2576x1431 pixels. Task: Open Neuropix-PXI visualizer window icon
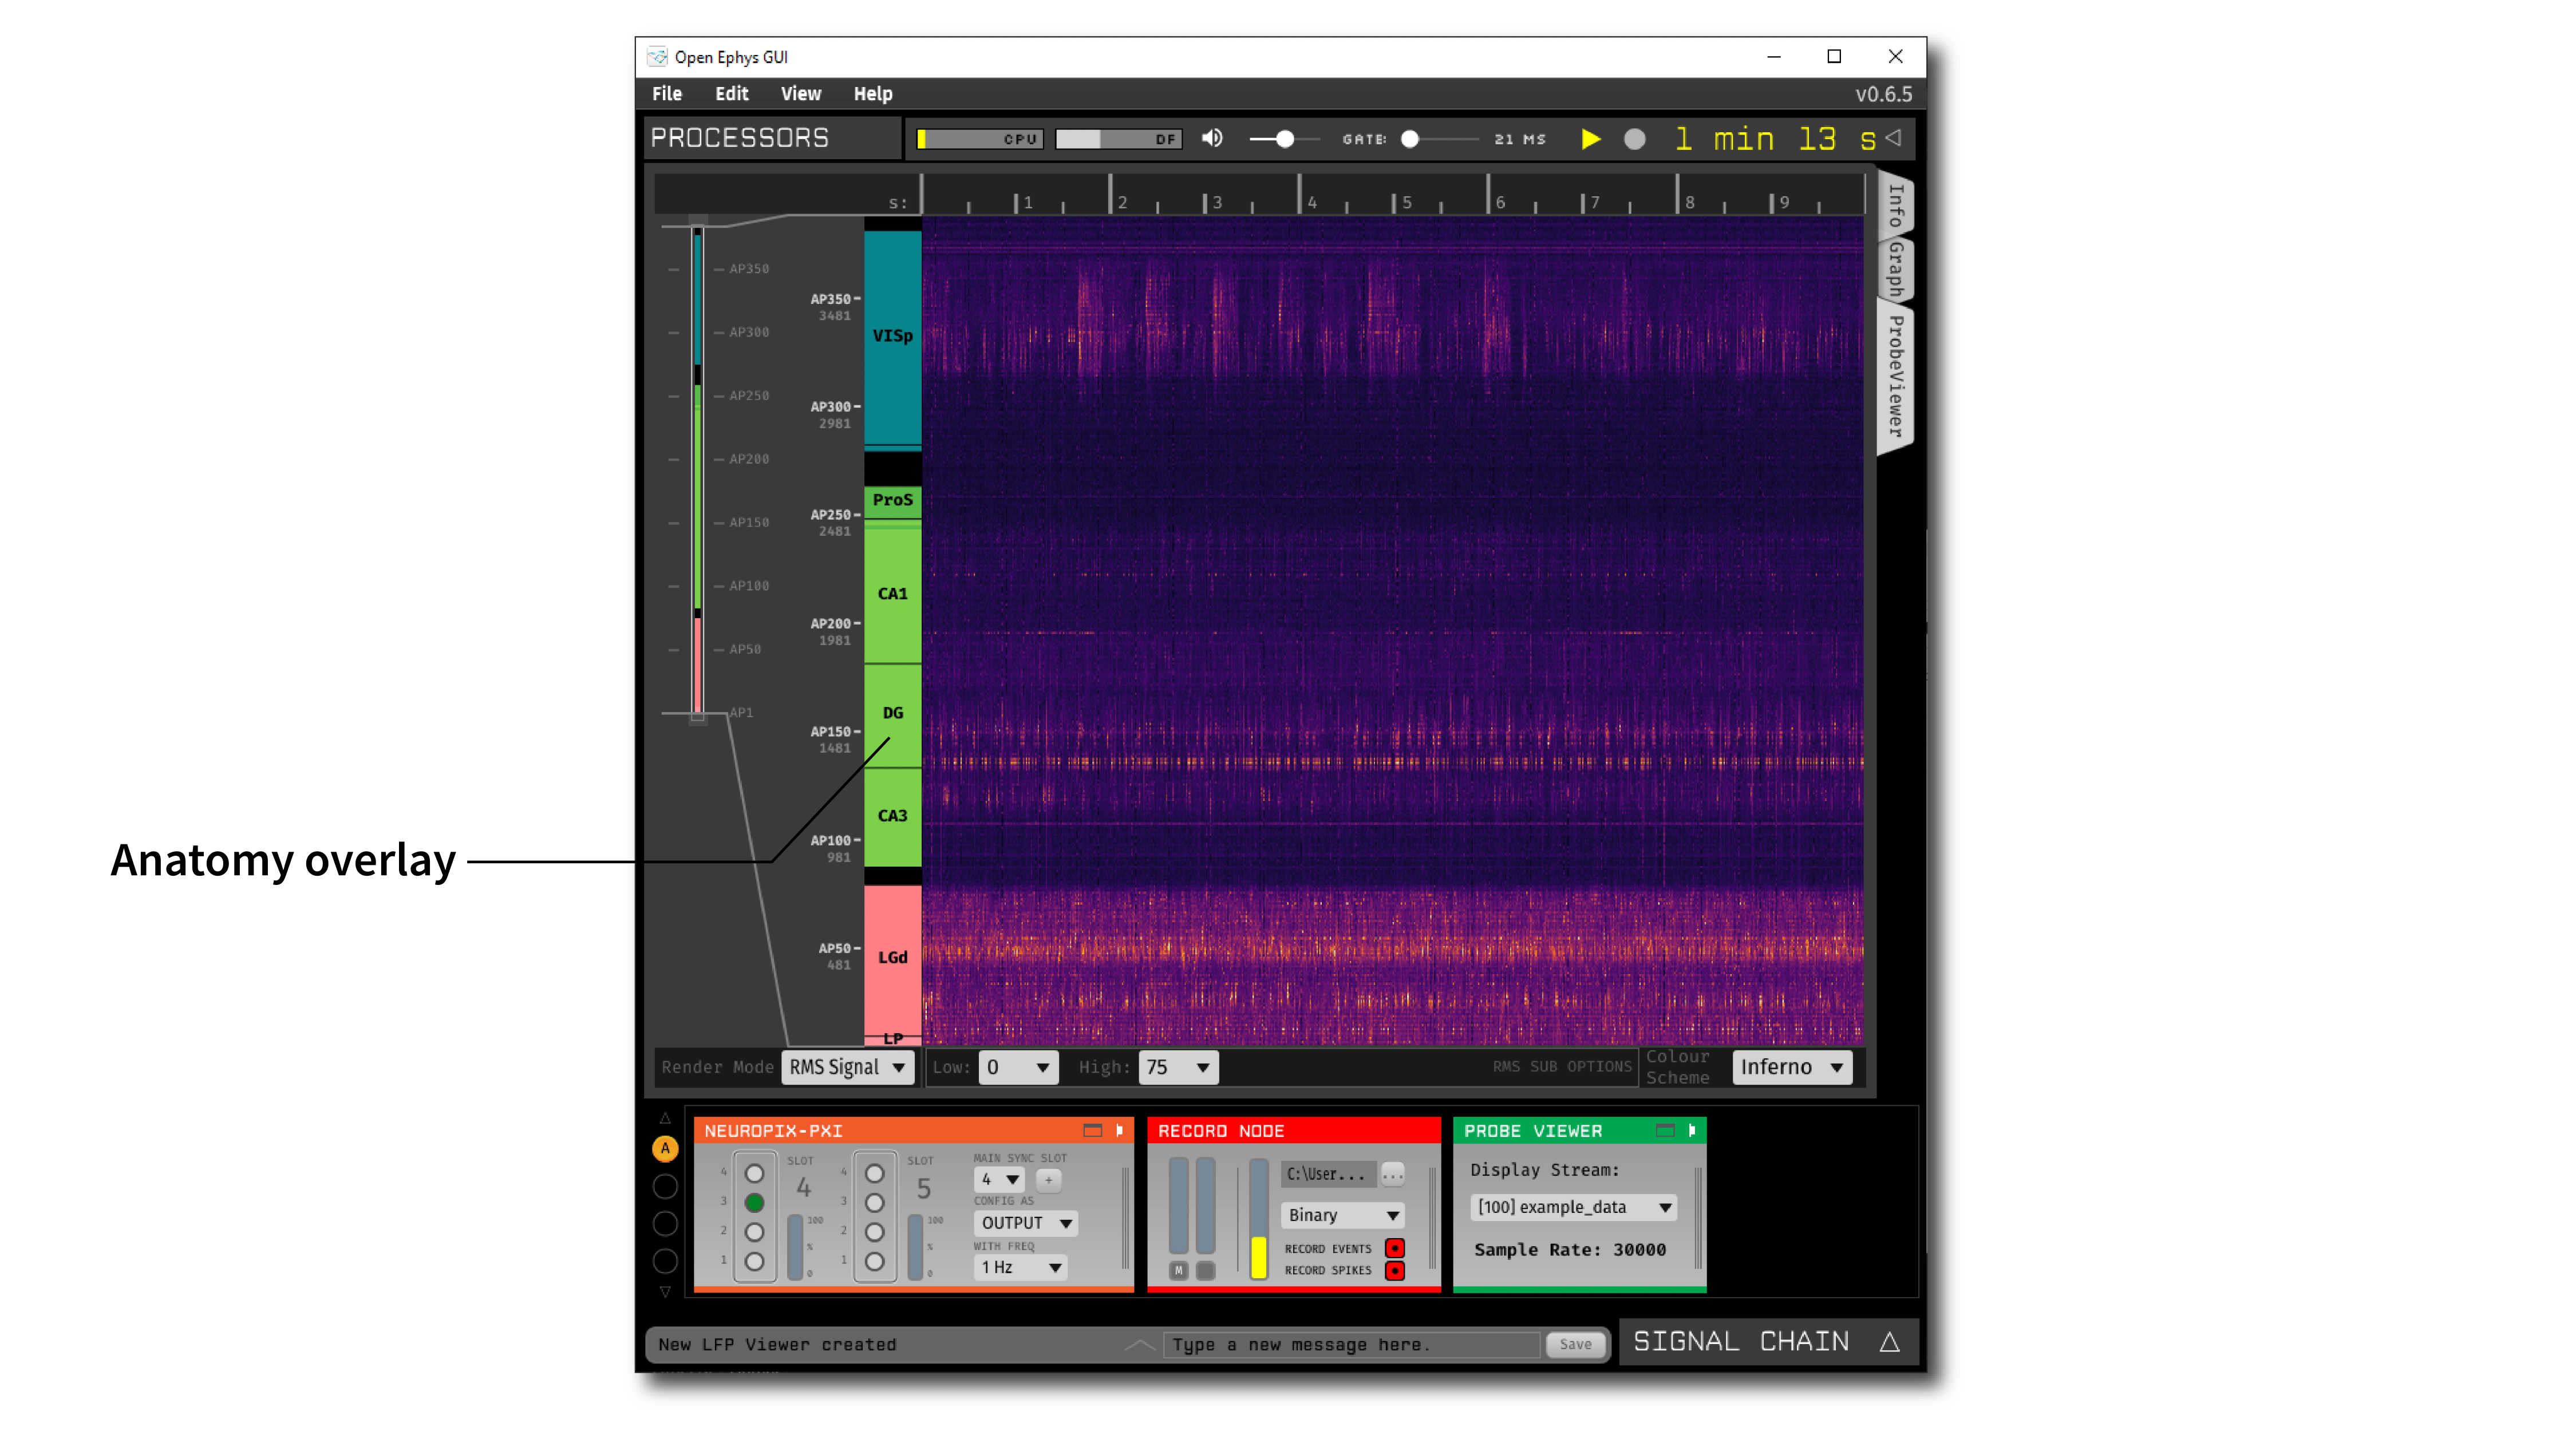(x=1092, y=1130)
